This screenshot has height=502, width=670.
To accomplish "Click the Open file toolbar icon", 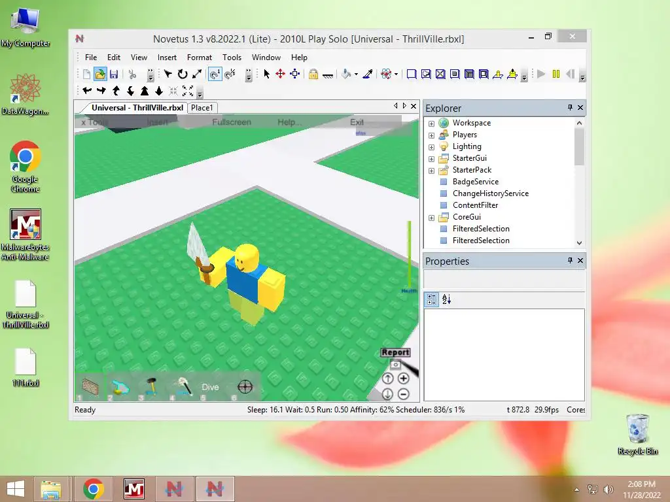I will [x=100, y=75].
